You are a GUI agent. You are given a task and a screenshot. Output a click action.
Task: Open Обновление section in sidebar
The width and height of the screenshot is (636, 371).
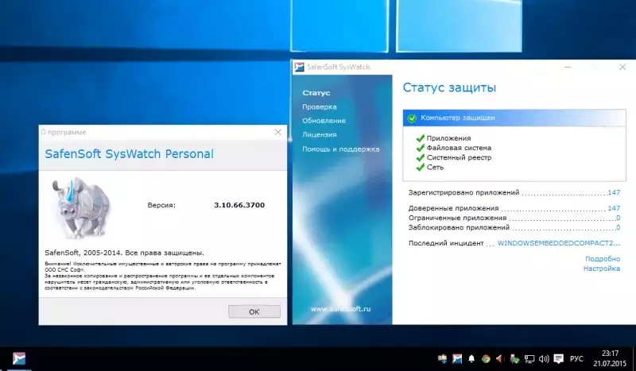pos(324,121)
